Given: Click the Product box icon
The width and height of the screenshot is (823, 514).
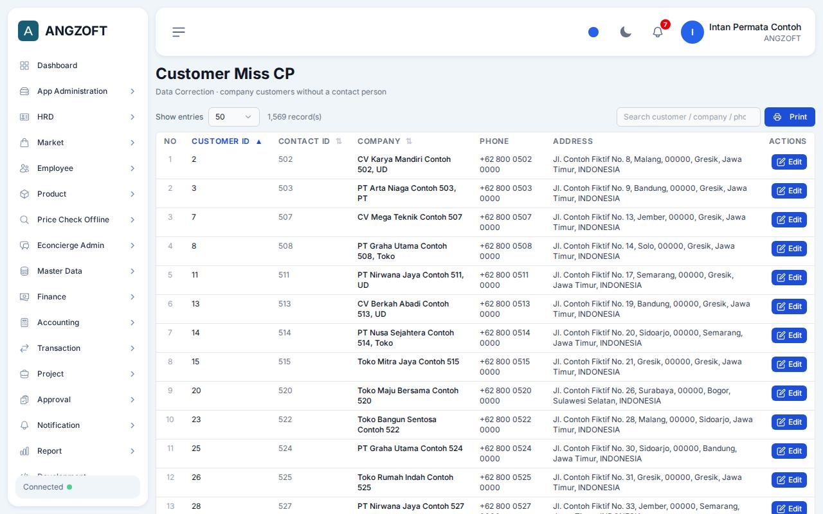Looking at the screenshot, I should coord(24,194).
